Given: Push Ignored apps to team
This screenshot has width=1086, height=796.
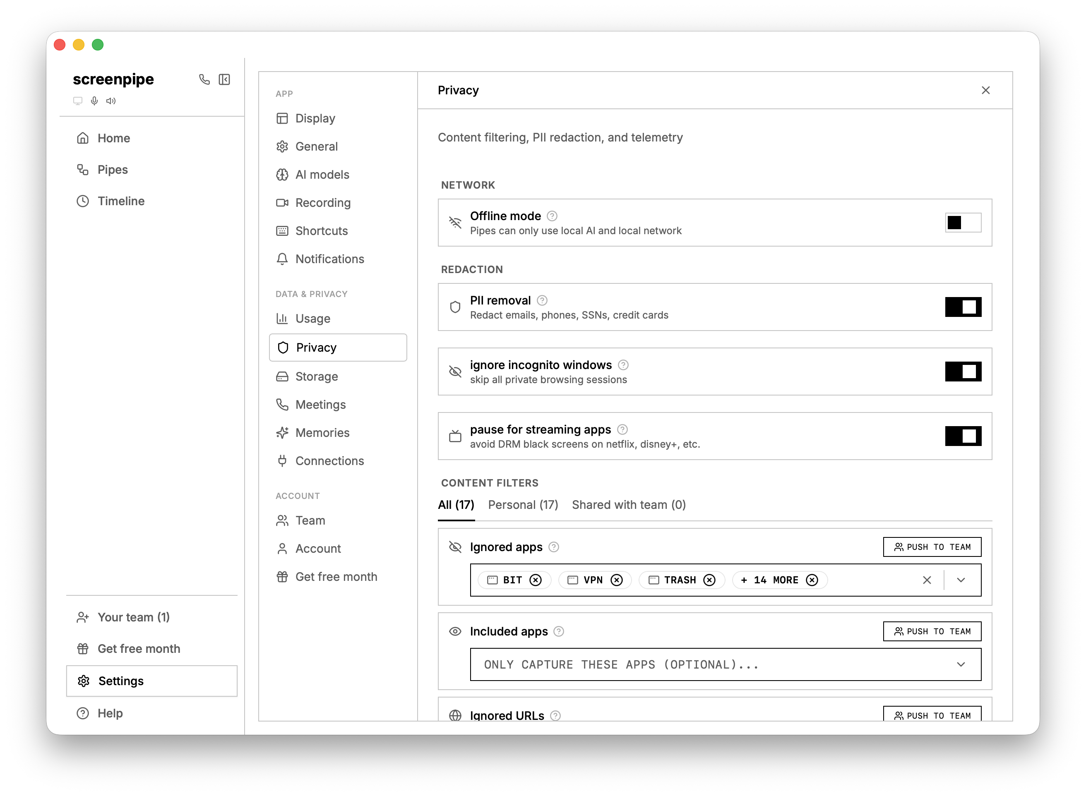Looking at the screenshot, I should [932, 547].
